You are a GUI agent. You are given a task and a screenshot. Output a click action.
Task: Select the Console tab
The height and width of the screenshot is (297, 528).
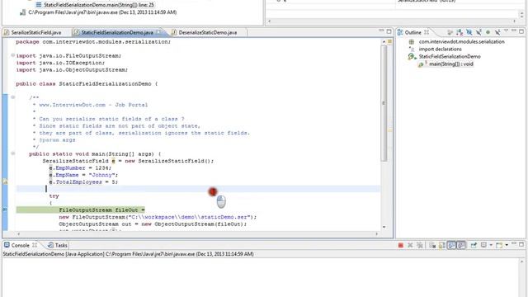pyautogui.click(x=20, y=245)
